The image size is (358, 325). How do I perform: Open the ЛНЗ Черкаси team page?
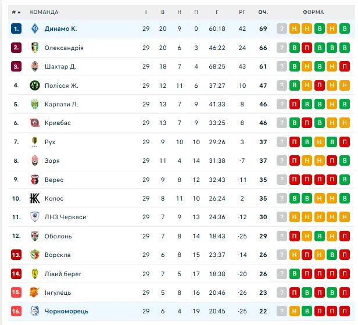coord(65,217)
